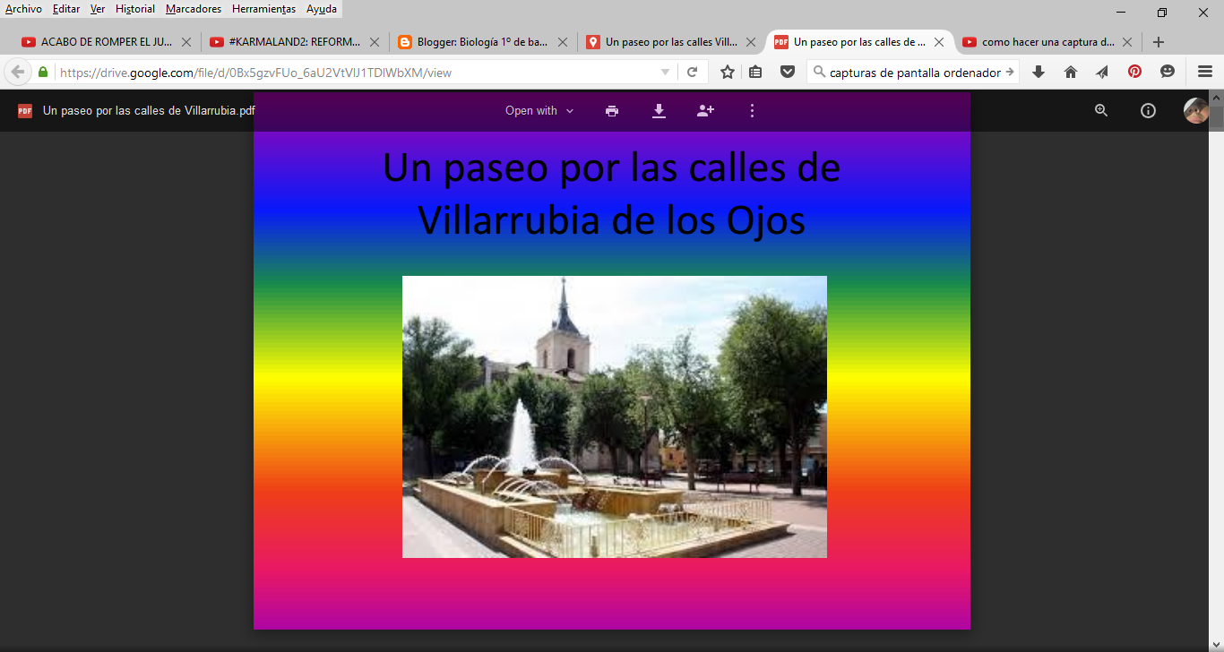Close the Blogger Biología tab
The height and width of the screenshot is (652, 1224).
563,42
